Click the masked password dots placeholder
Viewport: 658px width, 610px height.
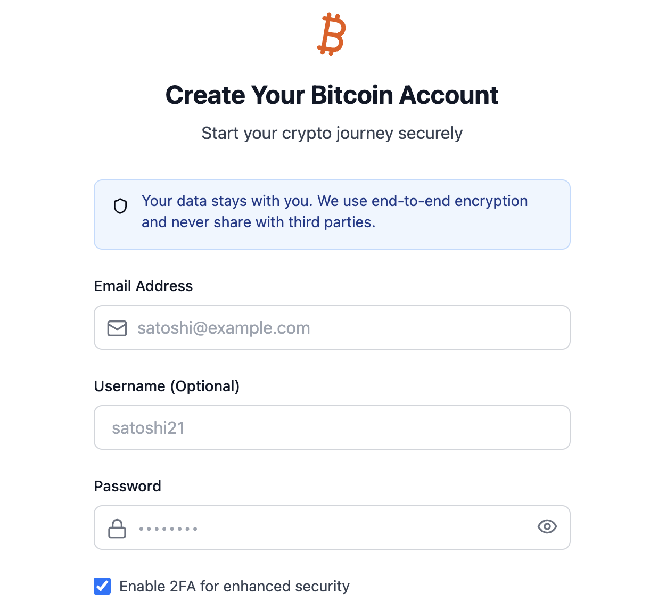point(168,529)
